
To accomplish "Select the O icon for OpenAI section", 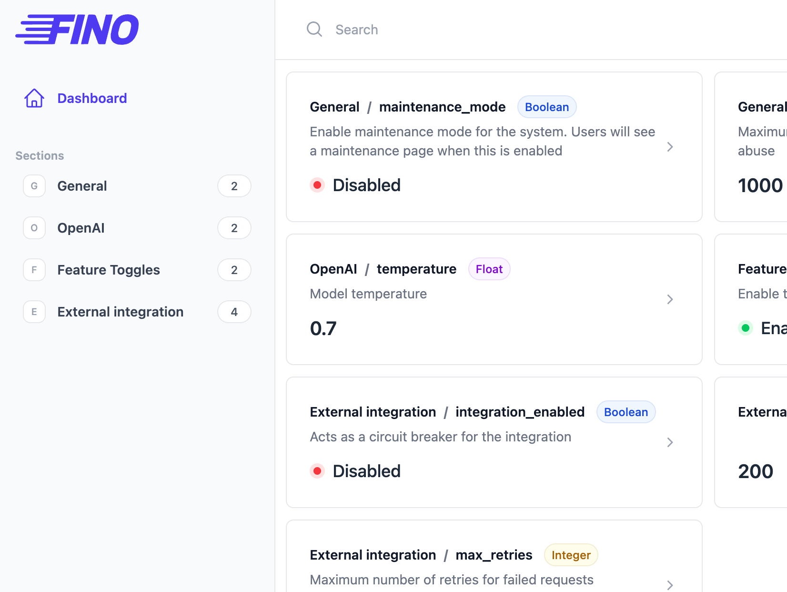I will (34, 228).
